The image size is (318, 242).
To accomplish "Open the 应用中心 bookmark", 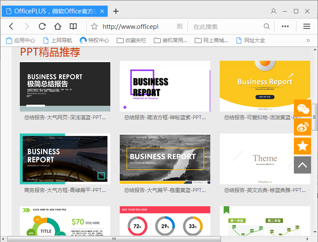I will [20, 40].
